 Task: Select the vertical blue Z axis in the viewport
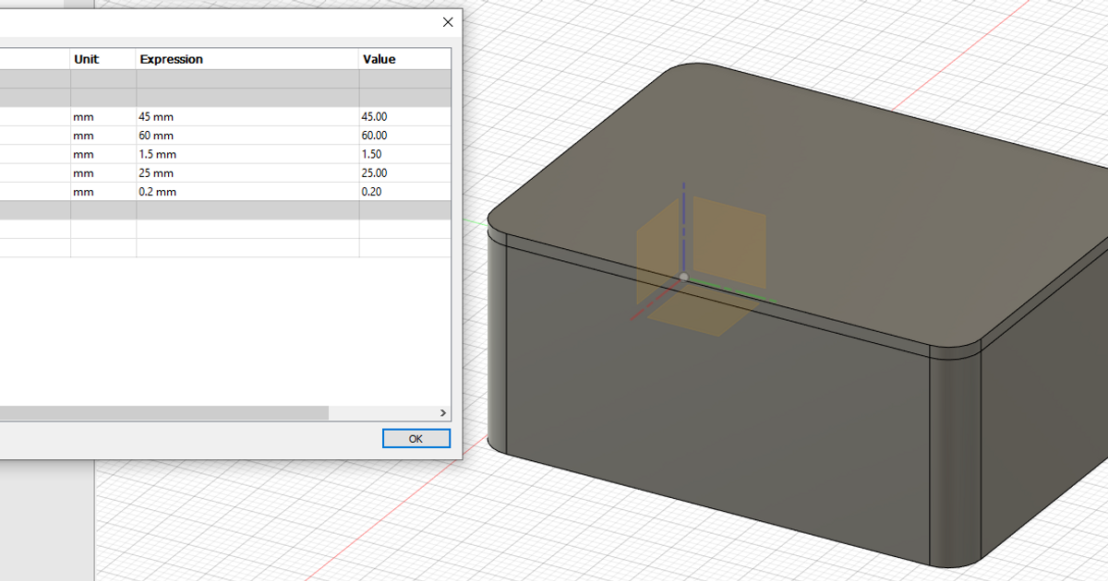(683, 212)
